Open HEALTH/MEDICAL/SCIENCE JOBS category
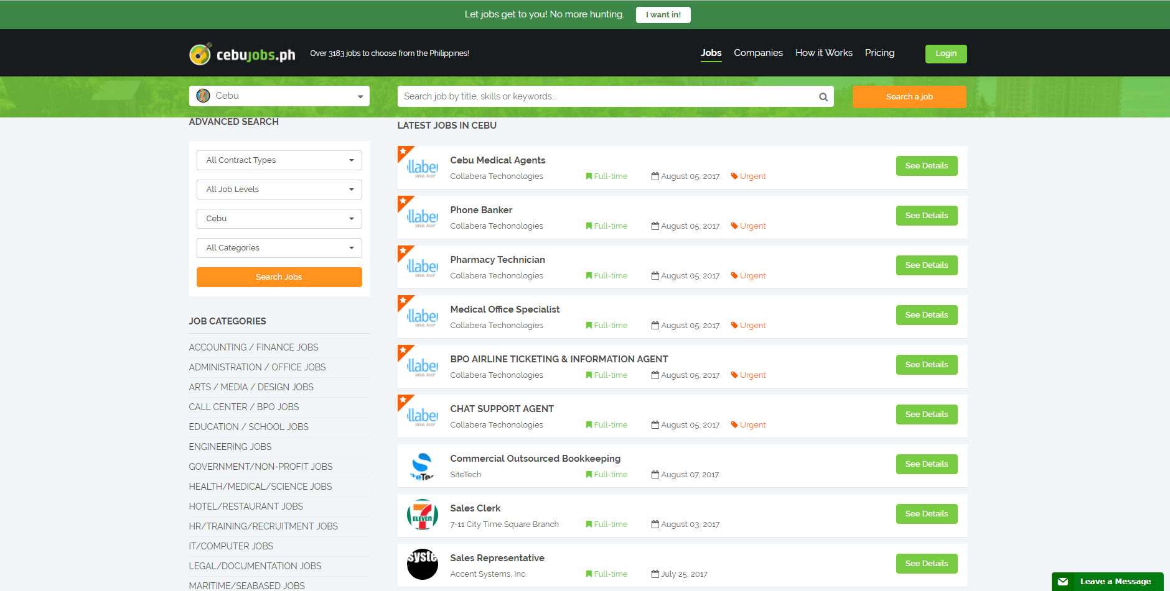The width and height of the screenshot is (1170, 591). coord(261,487)
